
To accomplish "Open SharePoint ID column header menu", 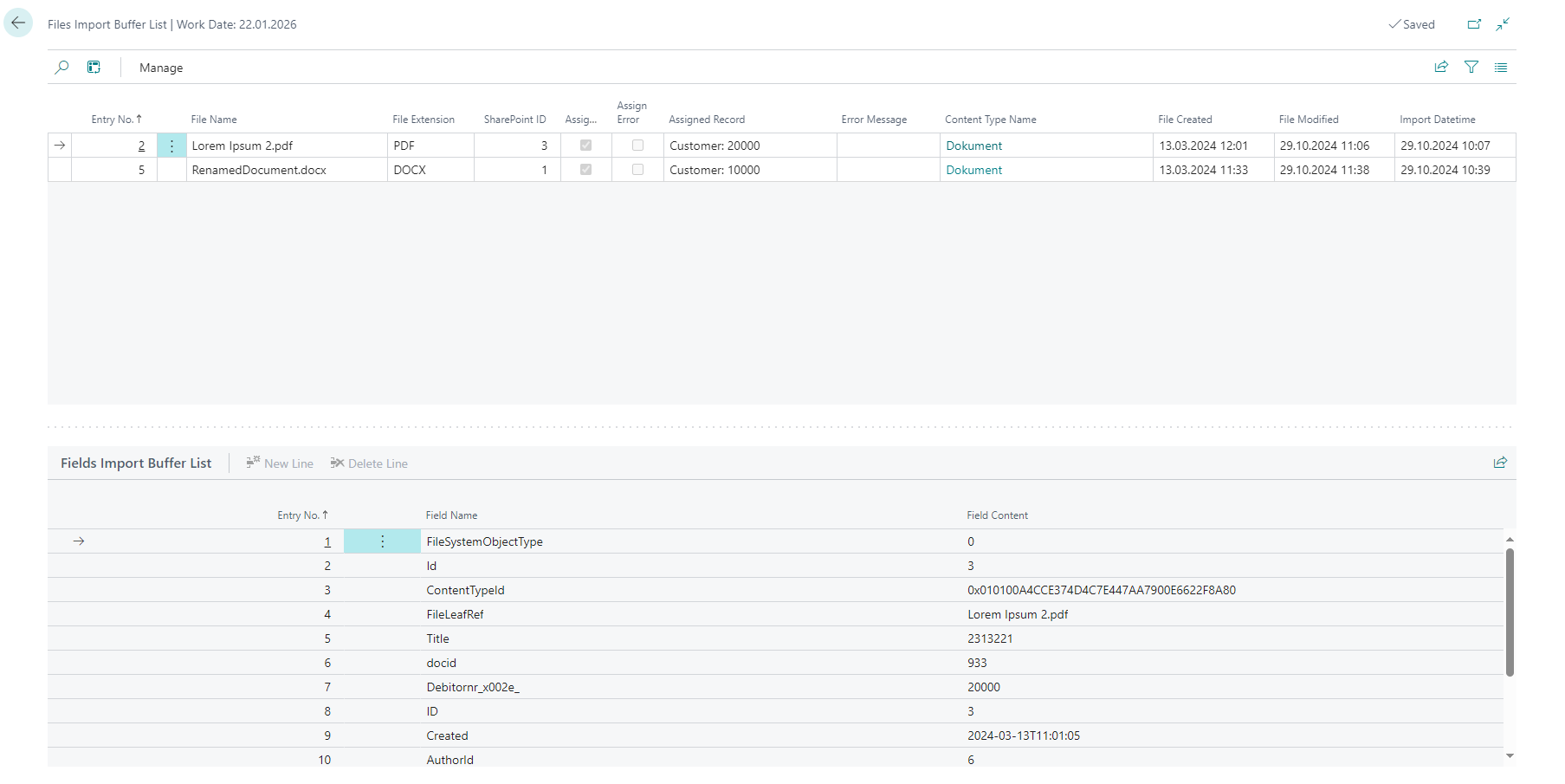I will [514, 120].
